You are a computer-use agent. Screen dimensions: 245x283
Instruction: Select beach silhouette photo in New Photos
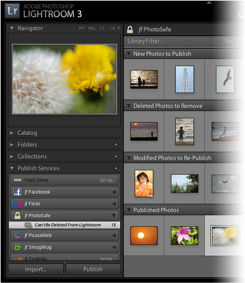click(144, 79)
